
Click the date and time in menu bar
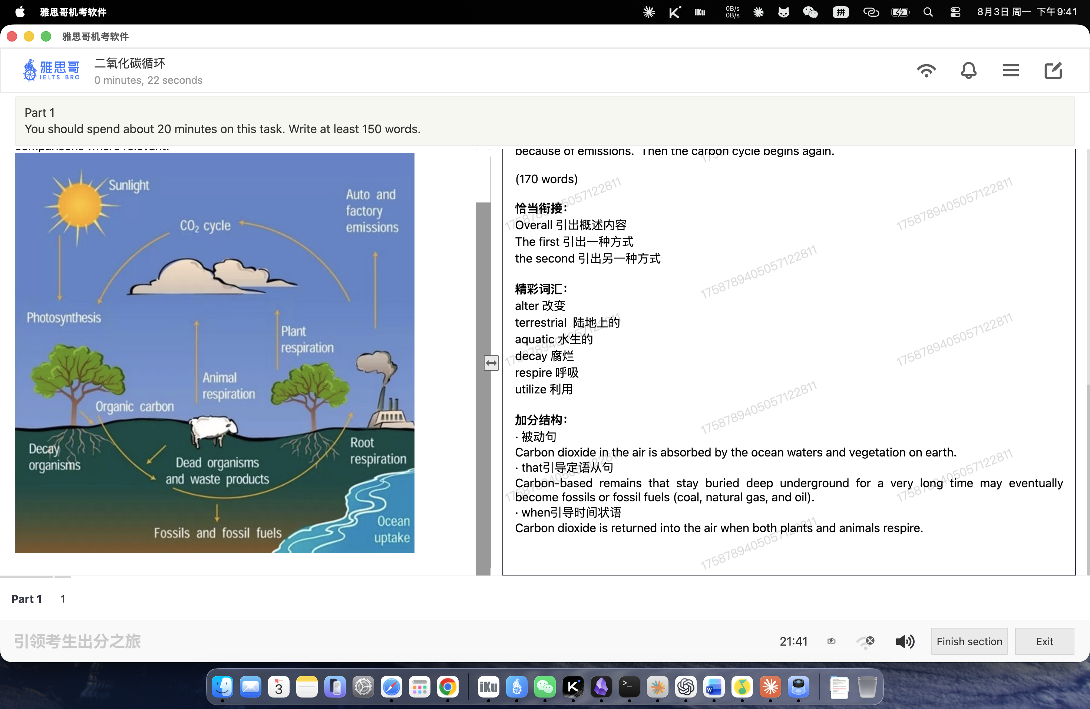[1027, 12]
